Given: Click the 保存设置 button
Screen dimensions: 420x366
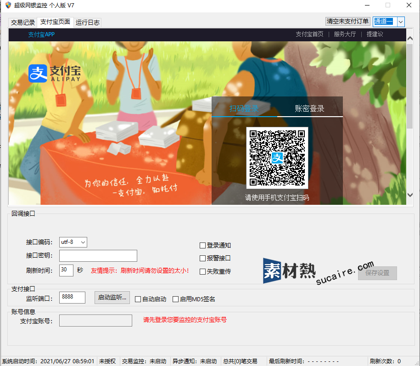Looking at the screenshot, I should click(x=377, y=273).
